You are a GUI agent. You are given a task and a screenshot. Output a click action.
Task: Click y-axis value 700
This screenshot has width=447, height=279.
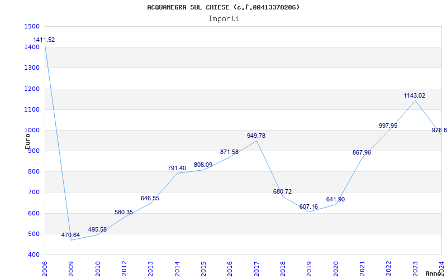34,193
